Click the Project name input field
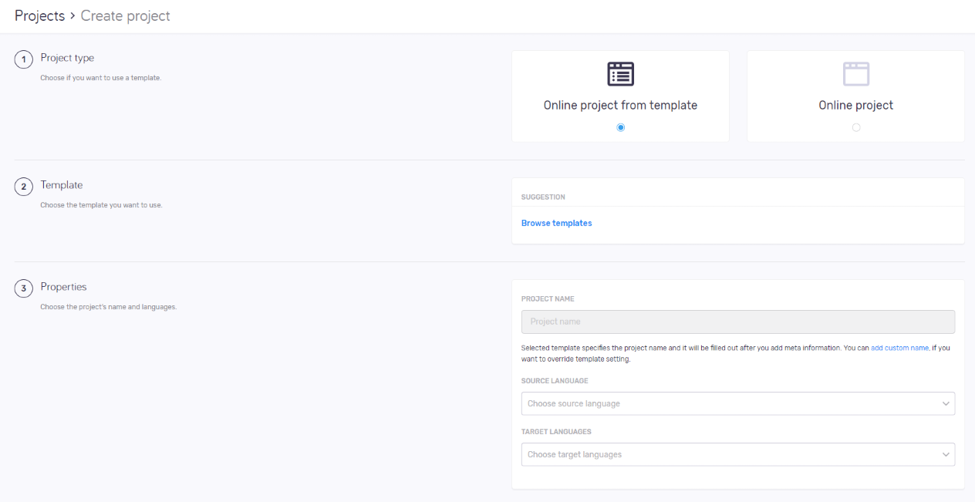975x502 pixels. click(x=737, y=322)
